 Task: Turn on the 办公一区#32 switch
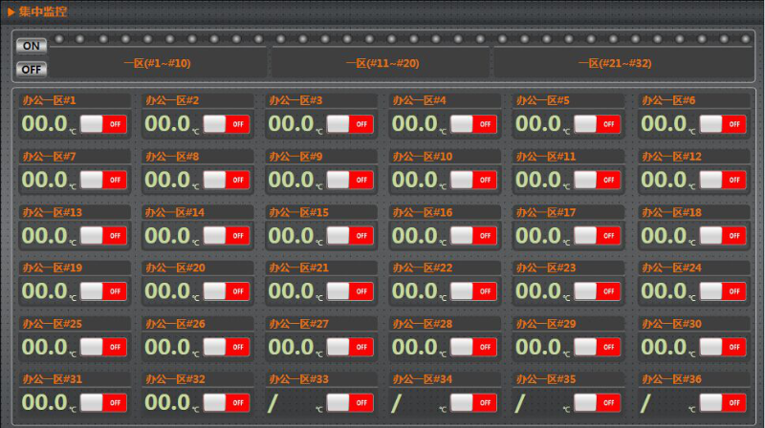(227, 402)
